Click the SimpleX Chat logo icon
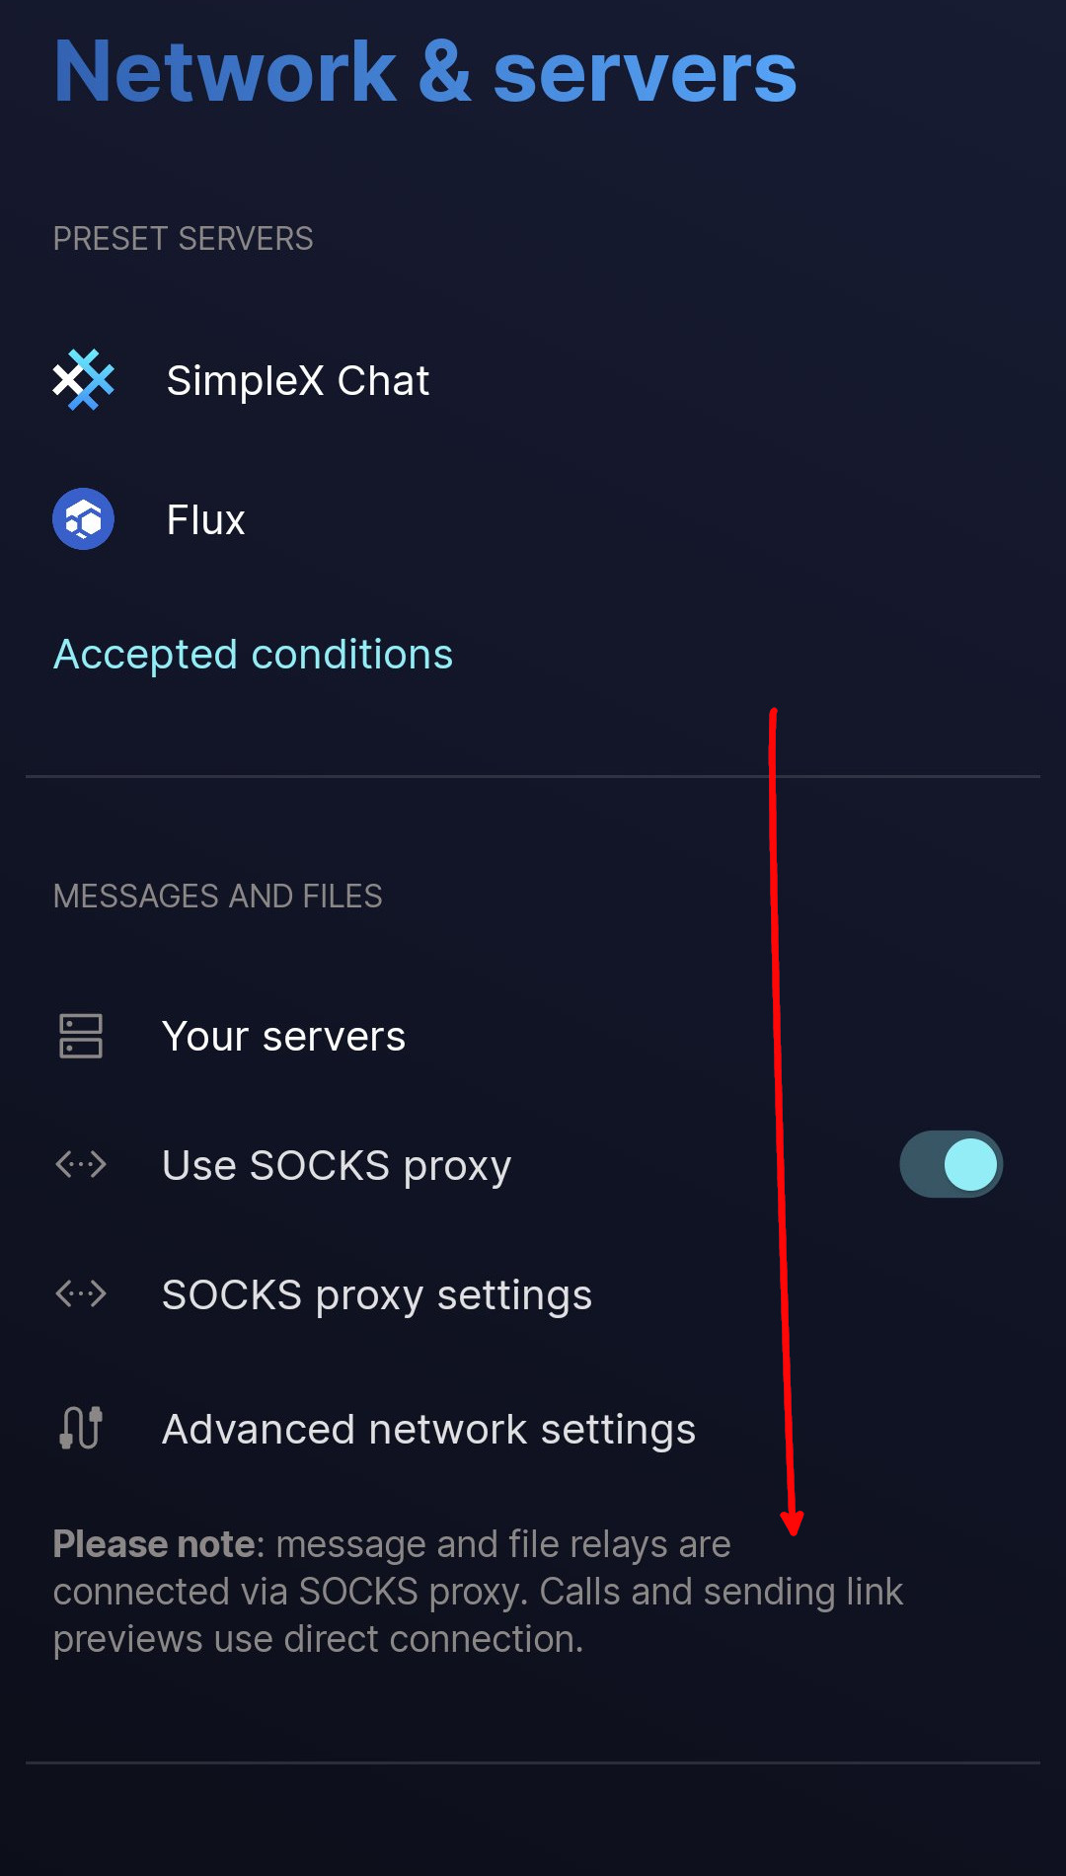Viewport: 1066px width, 1876px height. 83,380
